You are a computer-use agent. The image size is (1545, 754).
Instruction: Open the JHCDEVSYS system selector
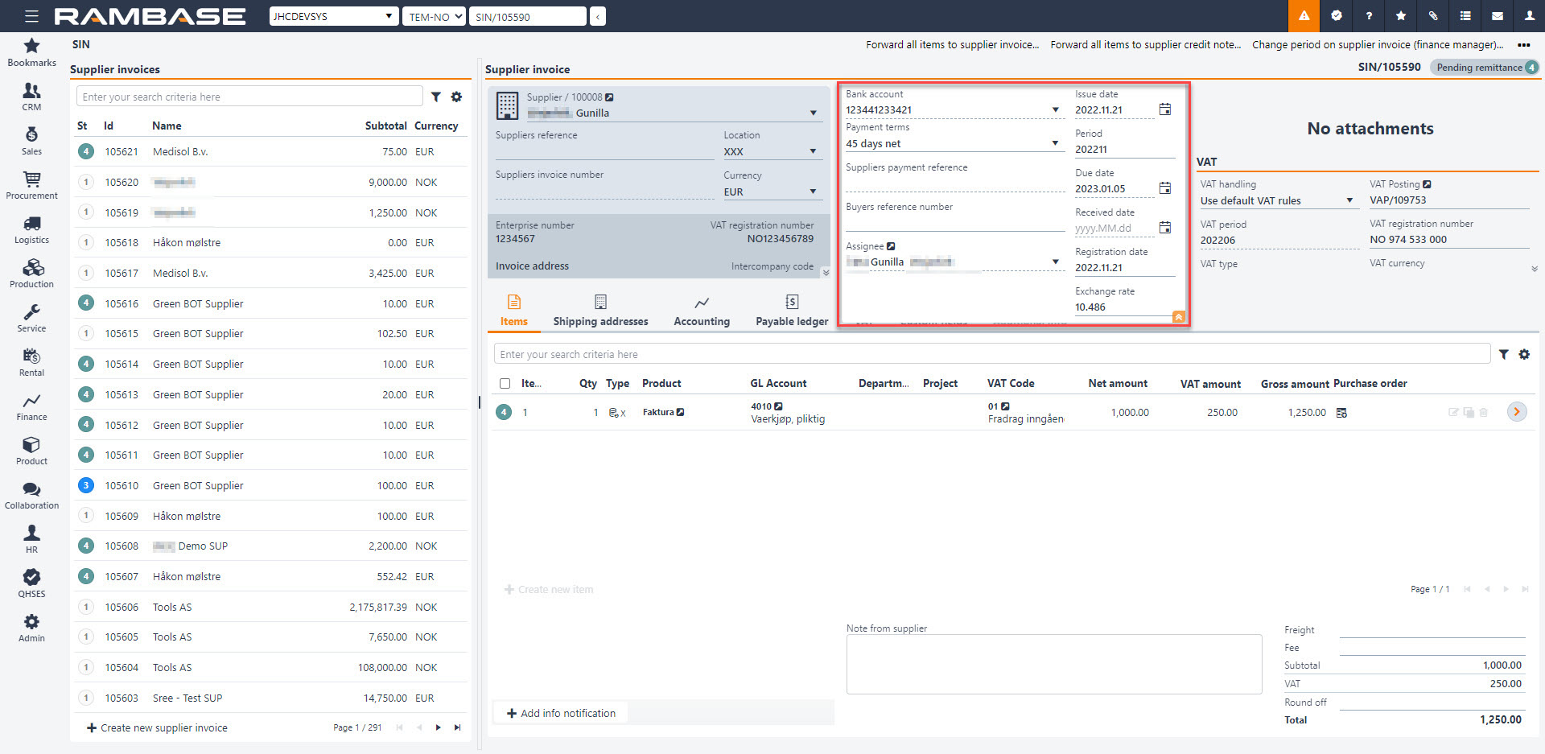333,16
